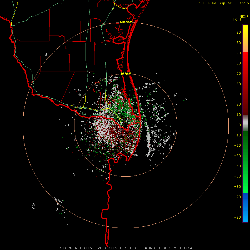Click the 60 value on velocity scale
250x250 pixels.
tap(239, 63)
